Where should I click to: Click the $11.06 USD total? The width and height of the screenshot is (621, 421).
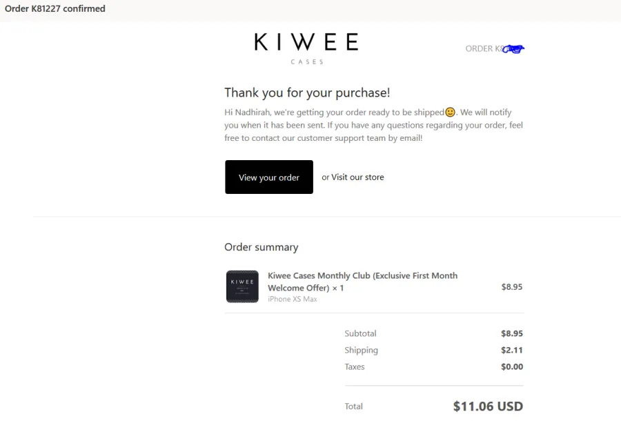pos(488,407)
